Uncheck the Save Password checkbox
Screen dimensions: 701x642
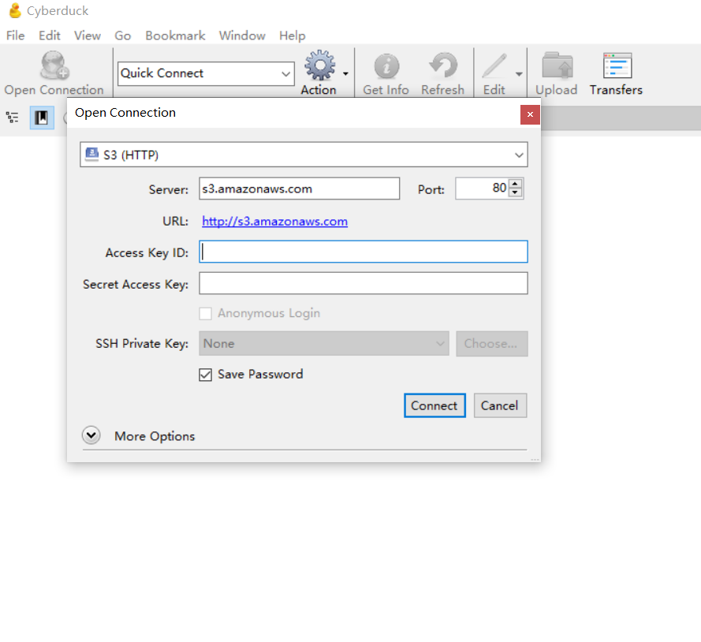click(206, 375)
